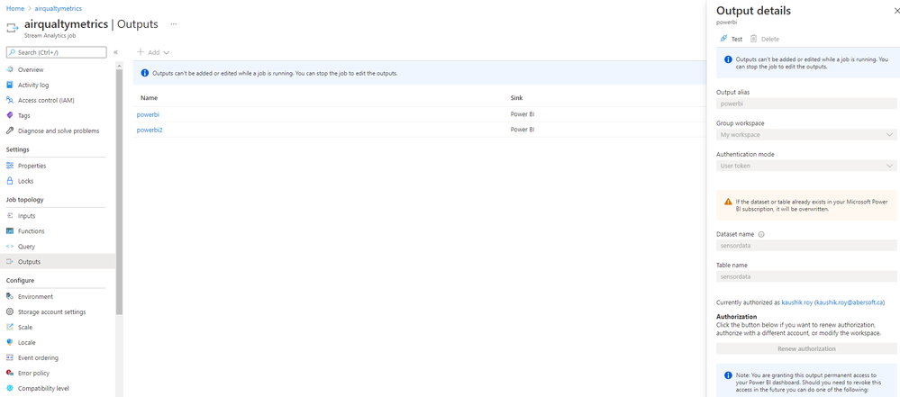
Task: Click the Query code icon
Action: pos(9,246)
